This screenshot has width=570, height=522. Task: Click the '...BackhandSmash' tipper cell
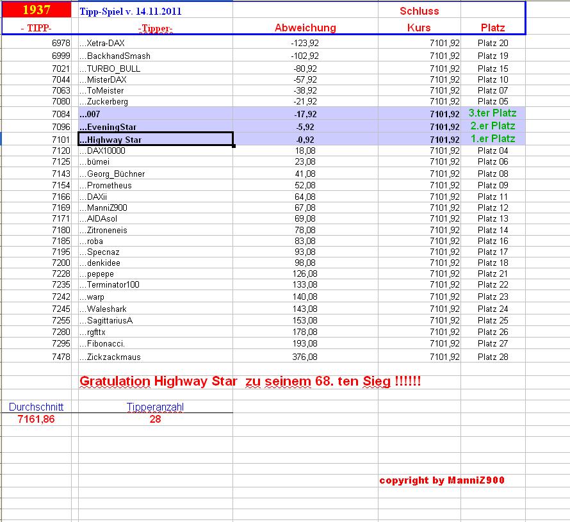[x=156, y=56]
